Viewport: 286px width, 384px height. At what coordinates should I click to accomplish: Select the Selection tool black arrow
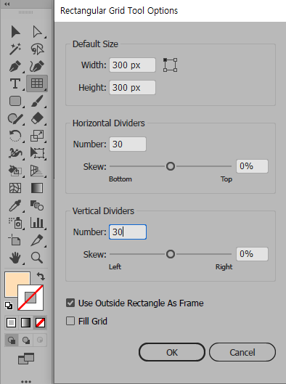[x=15, y=32]
